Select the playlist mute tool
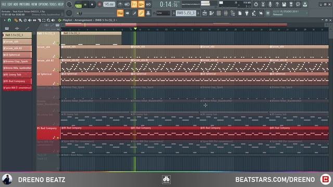 (x=30, y=20)
